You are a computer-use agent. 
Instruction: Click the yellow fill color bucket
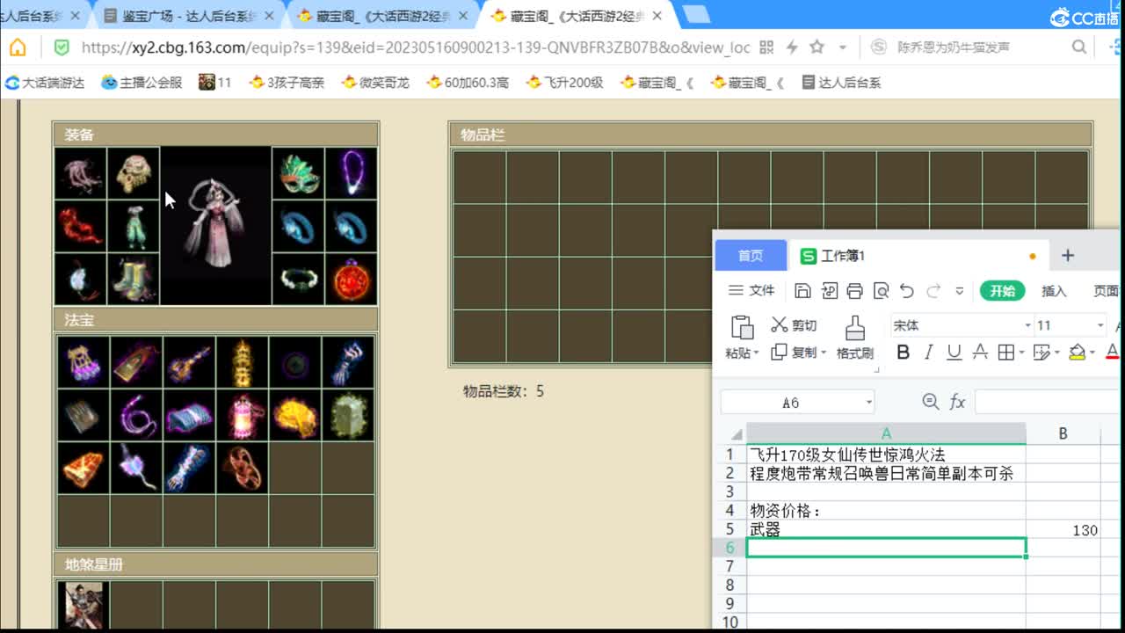(x=1076, y=353)
